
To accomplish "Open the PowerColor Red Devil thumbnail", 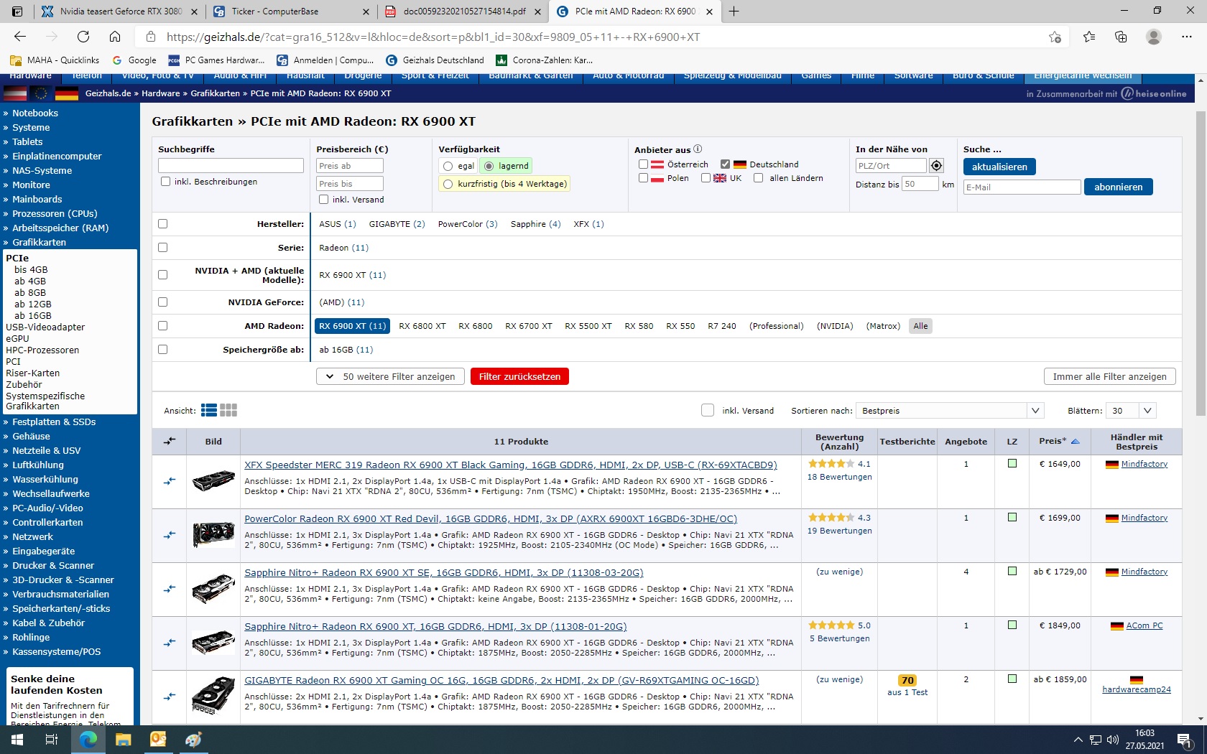I will tap(213, 535).
